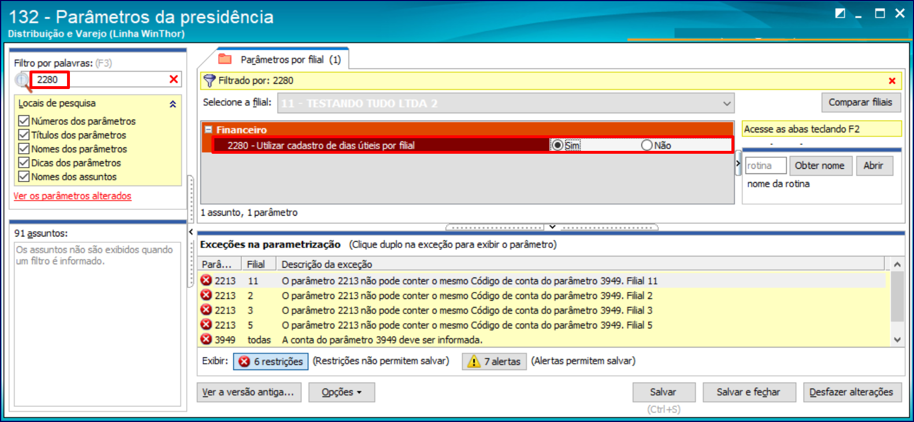This screenshot has width=914, height=422.
Task: Collapse the Financeiro group with minus icon
Action: (x=209, y=130)
